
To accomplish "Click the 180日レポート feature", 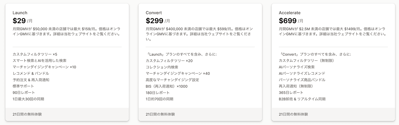I will point(158,93).
